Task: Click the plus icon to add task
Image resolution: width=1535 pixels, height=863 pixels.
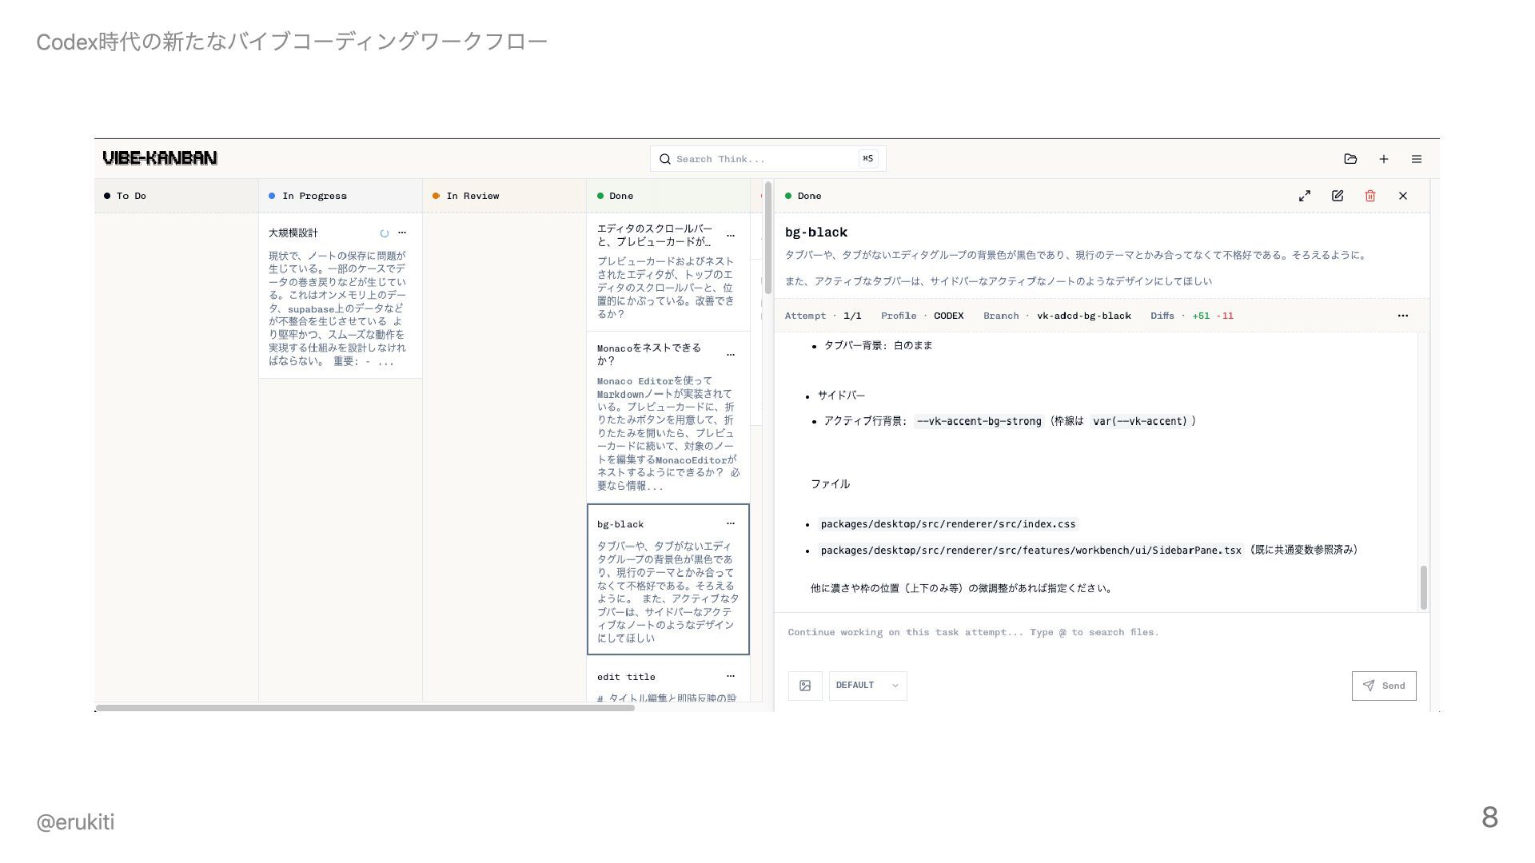Action: pos(1384,159)
